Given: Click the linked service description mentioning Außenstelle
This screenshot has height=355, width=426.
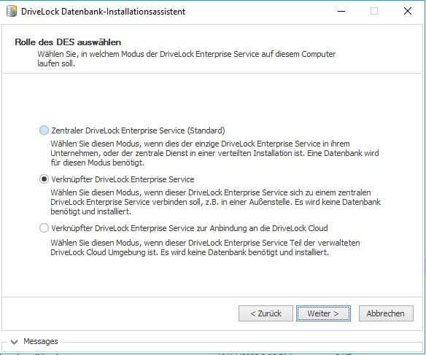Looking at the screenshot, I should coord(215,202).
